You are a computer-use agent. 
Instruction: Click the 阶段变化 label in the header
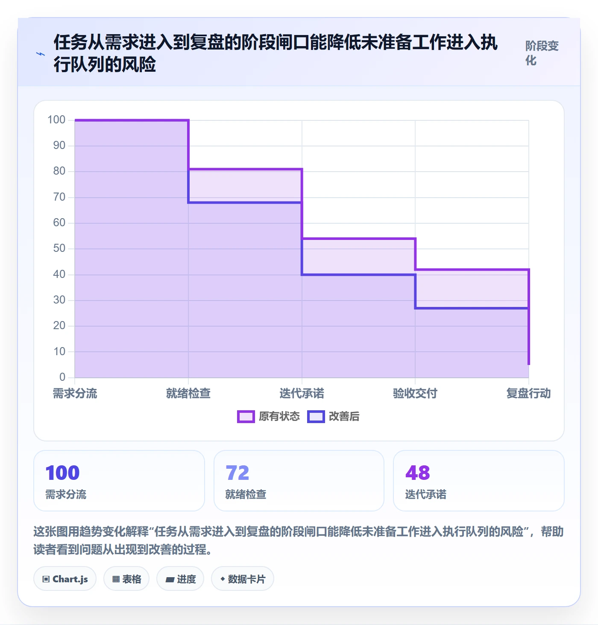click(542, 53)
